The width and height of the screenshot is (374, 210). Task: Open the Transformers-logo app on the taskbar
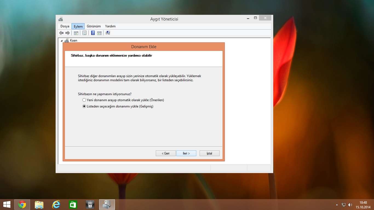[x=90, y=205]
